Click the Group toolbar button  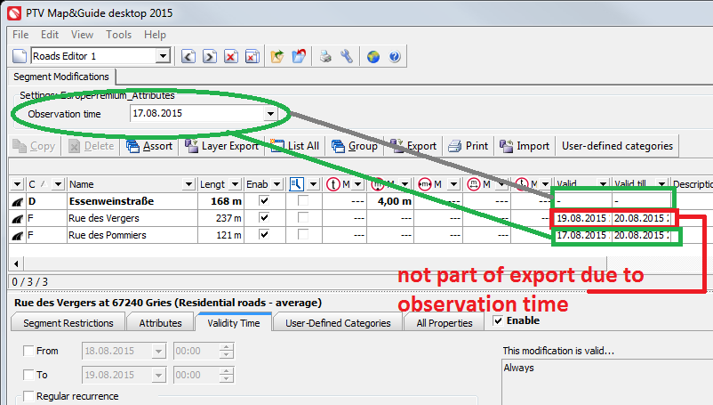pyautogui.click(x=354, y=146)
